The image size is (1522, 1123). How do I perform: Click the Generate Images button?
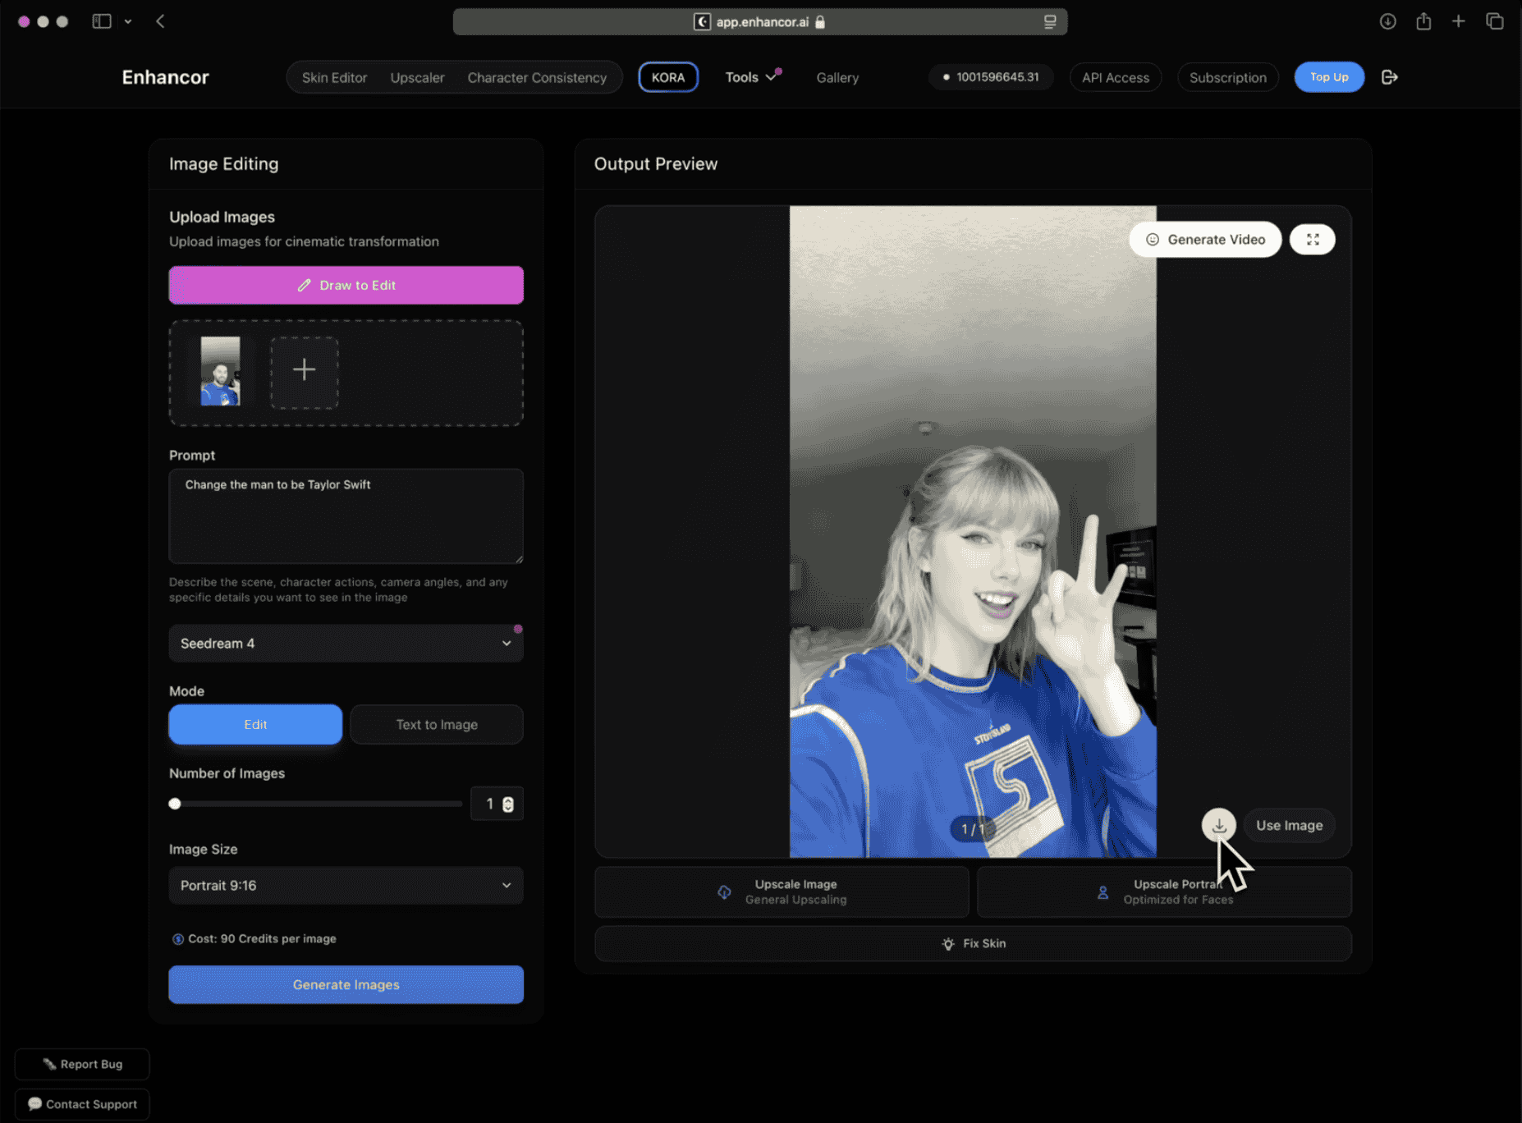[x=346, y=984]
